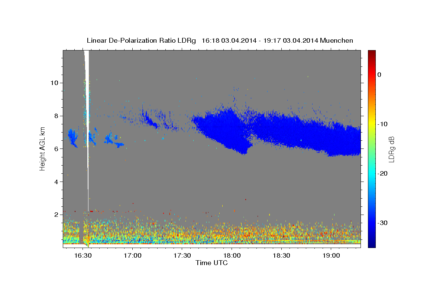Click the green middle of colorbar
This screenshot has height=297, width=446.
pyautogui.click(x=371, y=148)
